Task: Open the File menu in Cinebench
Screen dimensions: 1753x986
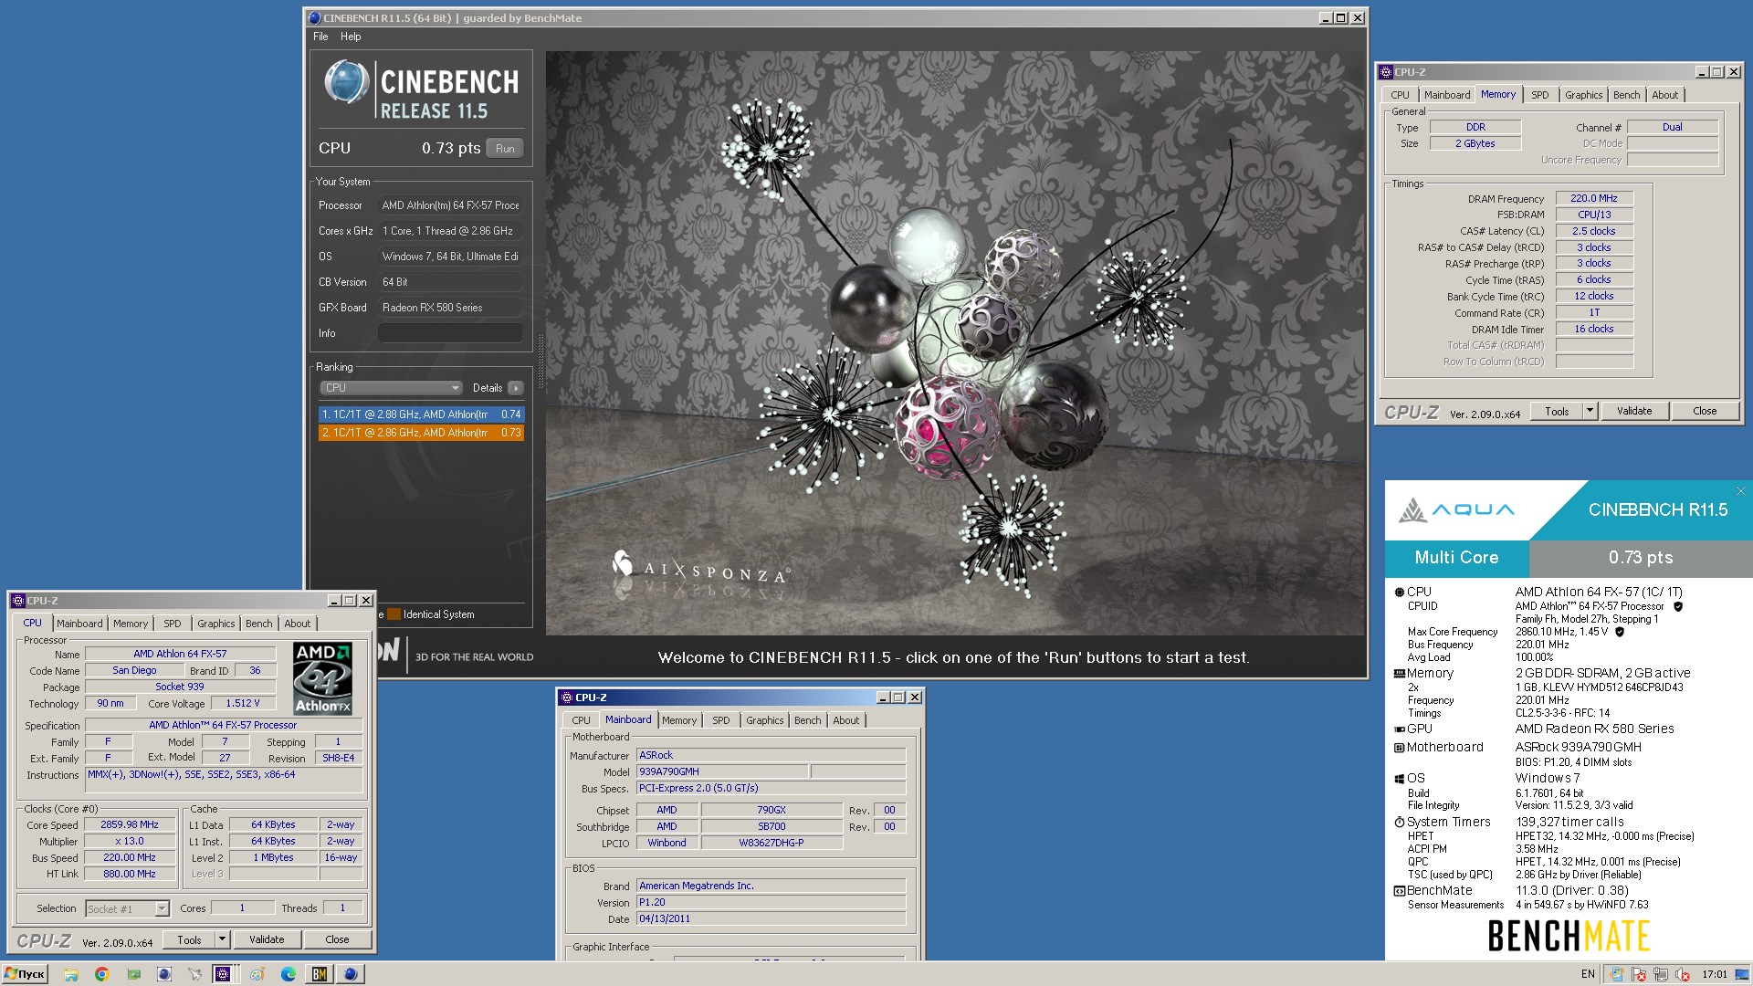Action: (x=320, y=37)
